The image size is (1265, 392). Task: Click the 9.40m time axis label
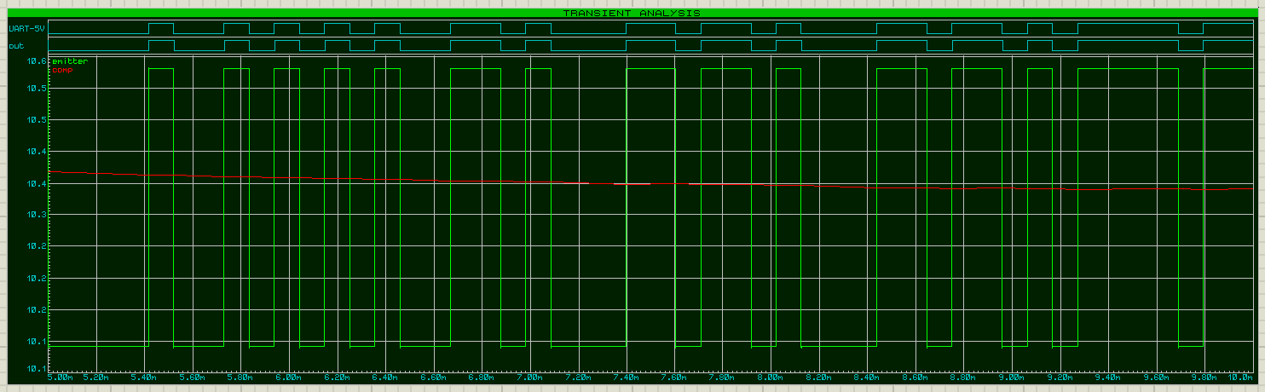pyautogui.click(x=1107, y=377)
